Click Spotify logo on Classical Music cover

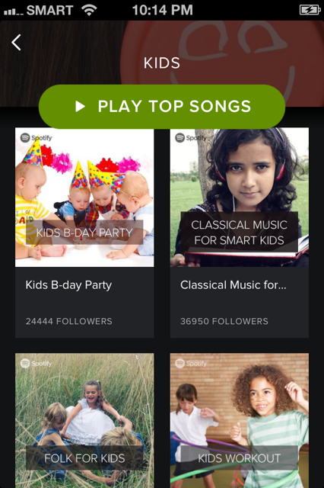(x=191, y=137)
